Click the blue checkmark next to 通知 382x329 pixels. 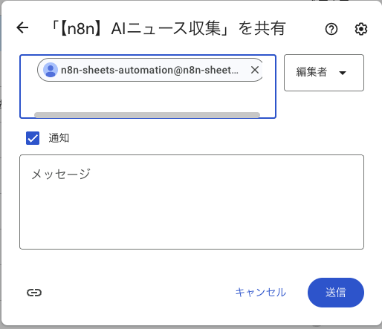(x=33, y=138)
